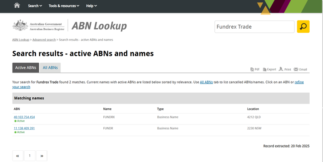Click the Type column header
The width and height of the screenshot is (323, 162).
[x=160, y=109]
